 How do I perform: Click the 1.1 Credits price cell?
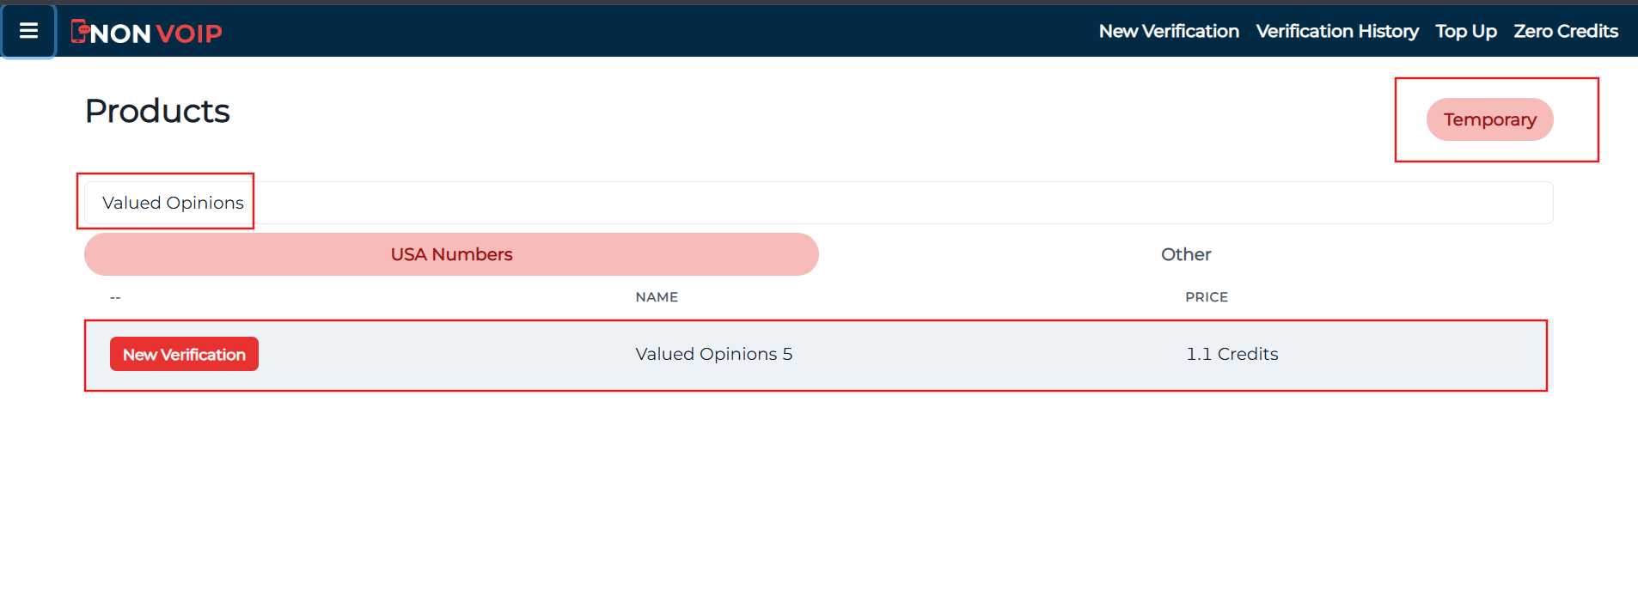[x=1232, y=353]
